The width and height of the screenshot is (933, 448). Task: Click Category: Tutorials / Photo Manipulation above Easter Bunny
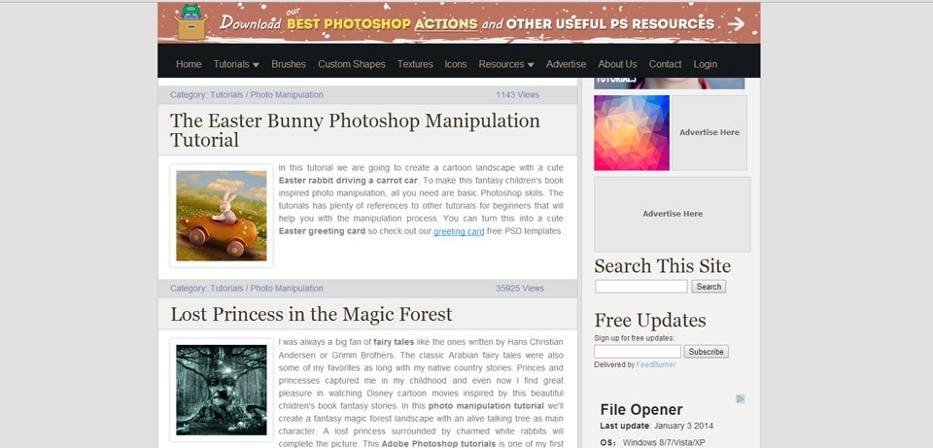pos(247,94)
